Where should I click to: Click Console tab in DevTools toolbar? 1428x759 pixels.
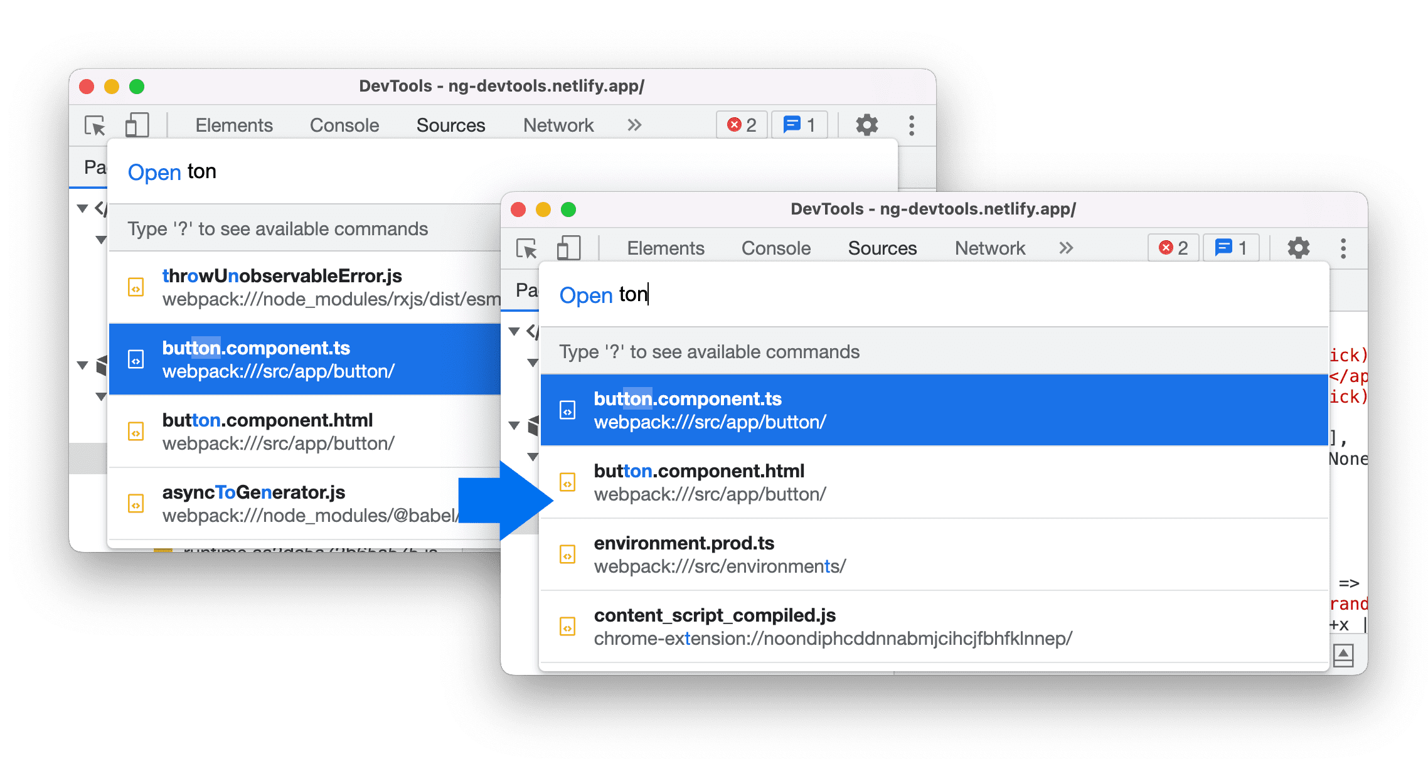coord(775,247)
